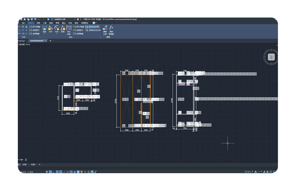This screenshot has width=292, height=181.
Task: Click 动态标注约束 dynamic constraint mode button
Action: coord(92,27)
